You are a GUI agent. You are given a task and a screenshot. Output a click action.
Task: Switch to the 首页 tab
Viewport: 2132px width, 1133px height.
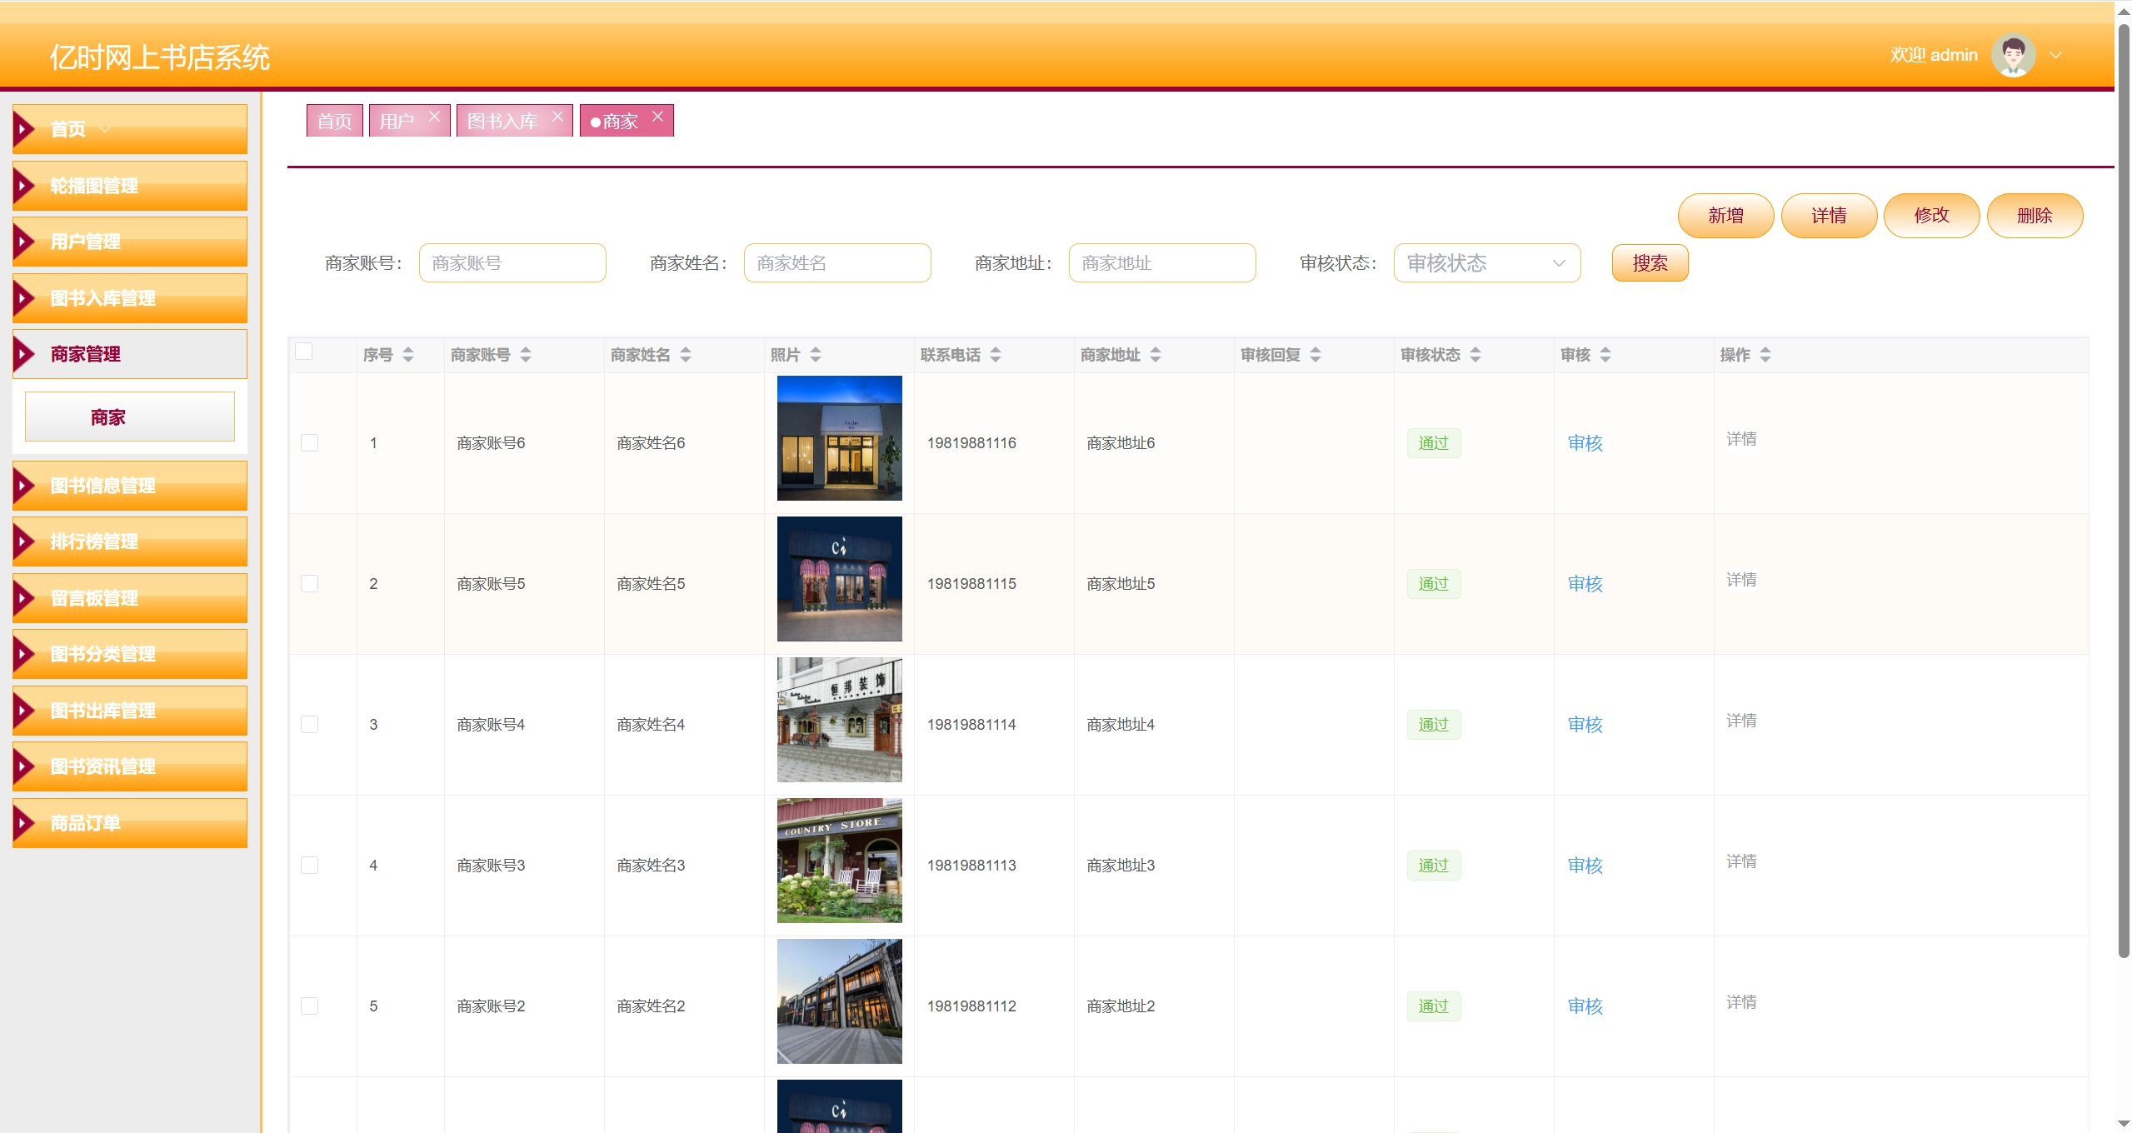click(x=334, y=121)
